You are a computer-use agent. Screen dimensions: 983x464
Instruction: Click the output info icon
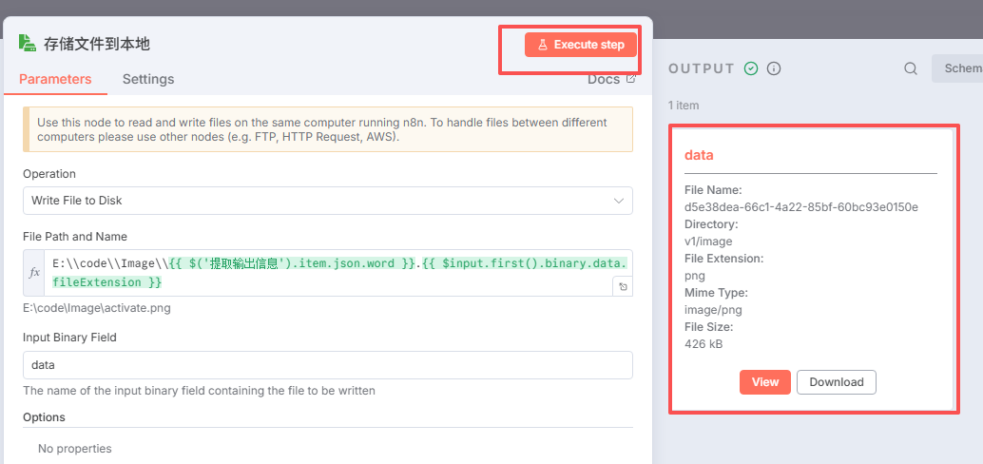[774, 68]
